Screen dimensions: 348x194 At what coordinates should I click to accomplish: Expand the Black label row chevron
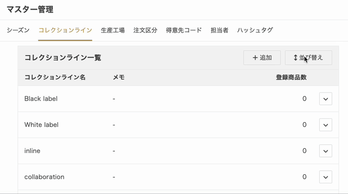[x=326, y=99]
